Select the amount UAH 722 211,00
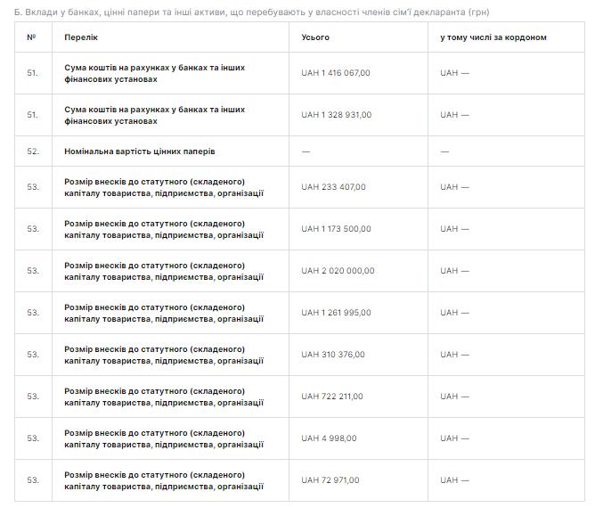595x524 pixels. [332, 397]
